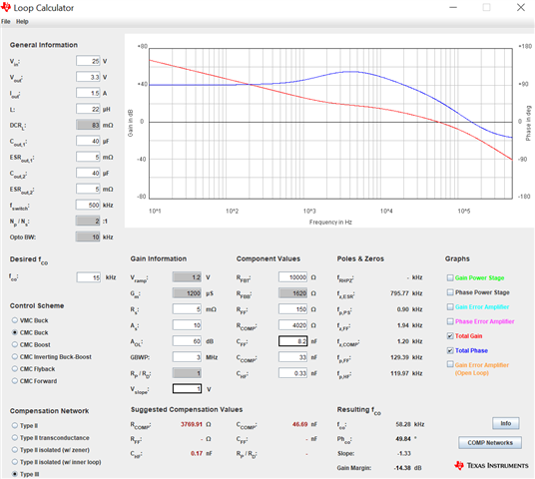This screenshot has width=535, height=479.
Task: Uncheck the Total Gain graph
Action: (450, 336)
